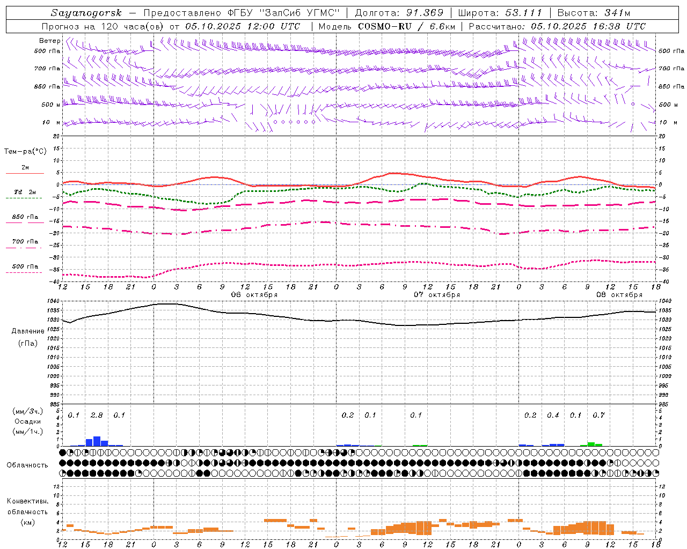
Task: Select the '08 октября' date label
Action: pos(619,295)
